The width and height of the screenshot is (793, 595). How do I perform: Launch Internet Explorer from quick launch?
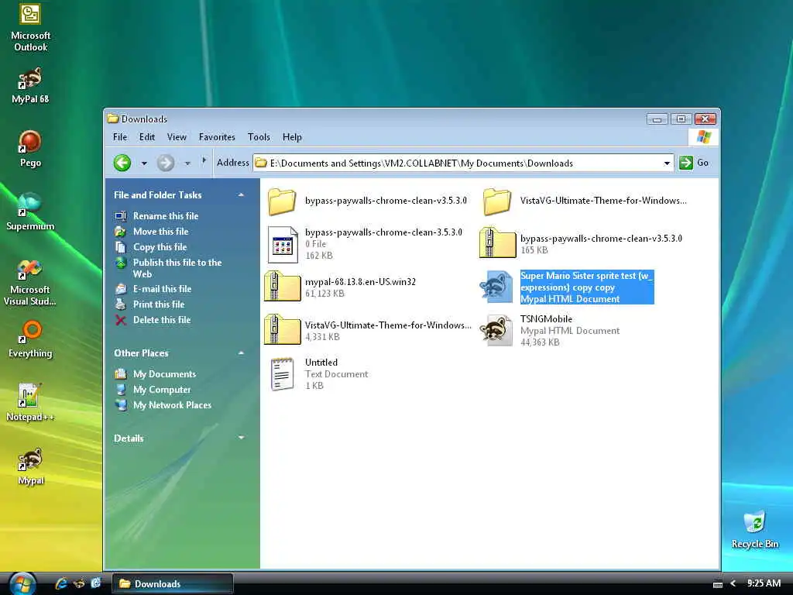click(62, 583)
